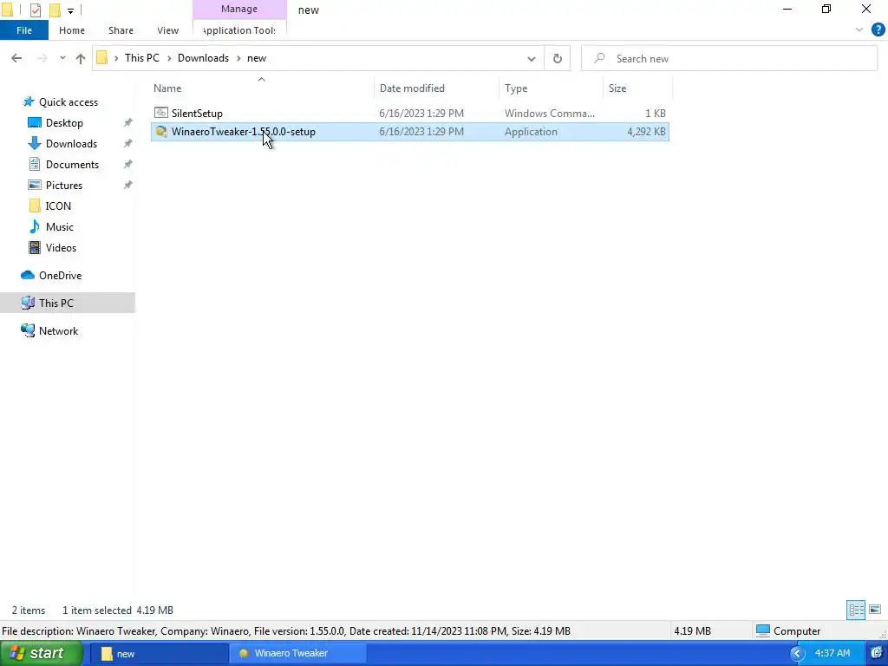Image resolution: width=888 pixels, height=666 pixels.
Task: Open Quick access in navigation pane
Action: (x=68, y=102)
